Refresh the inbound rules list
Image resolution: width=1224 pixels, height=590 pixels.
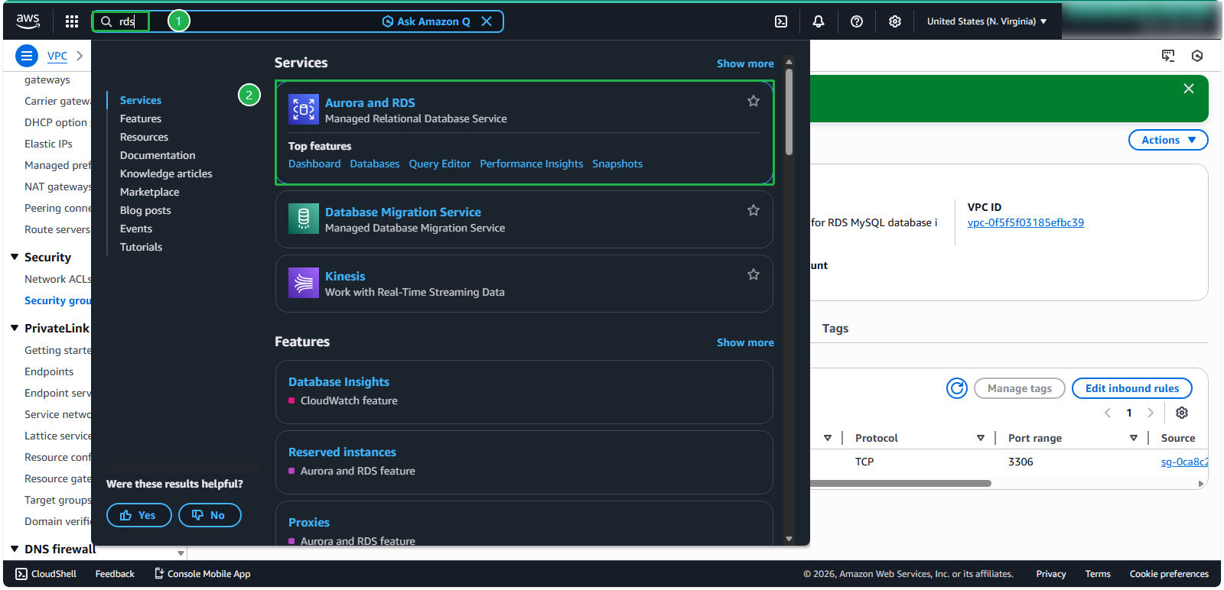coord(957,388)
